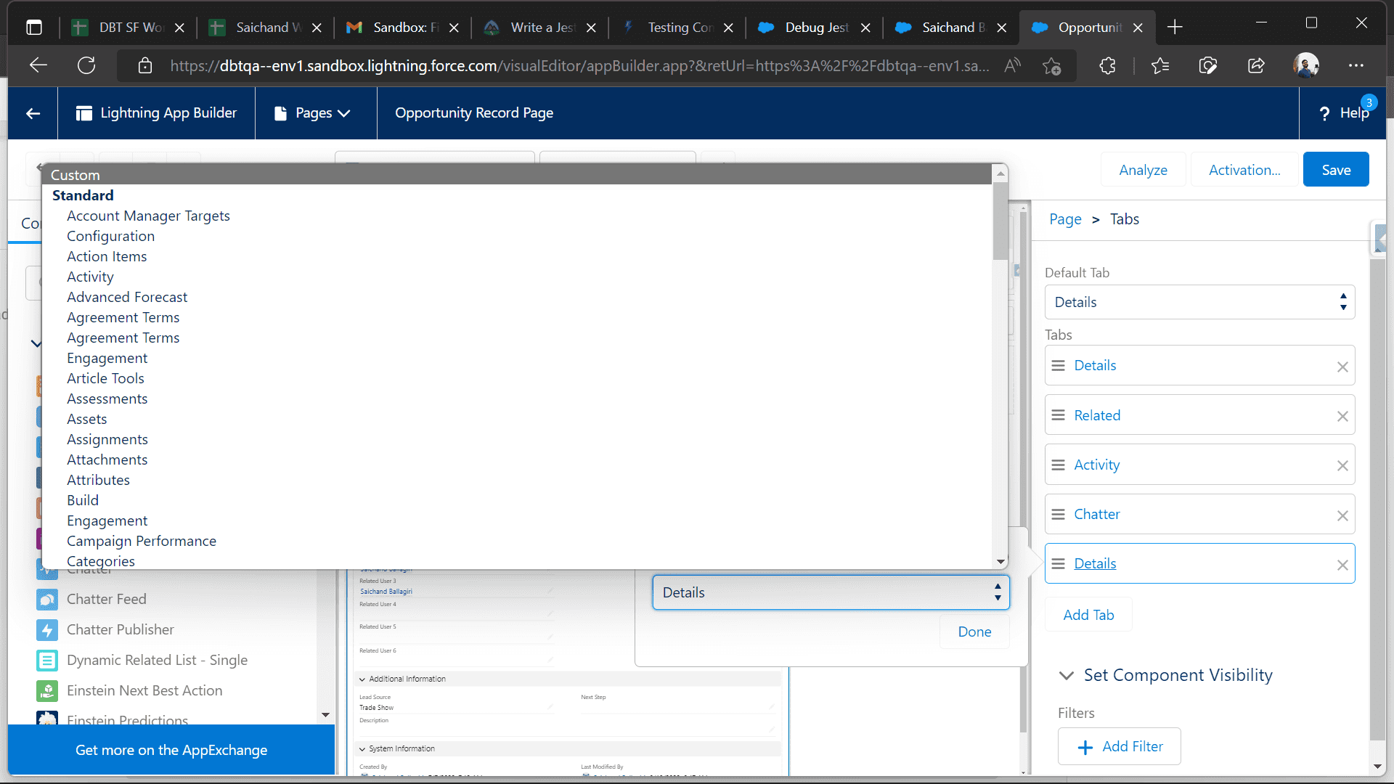Click the Add Filter button
Viewport: 1394px width, 784px height.
click(x=1119, y=747)
